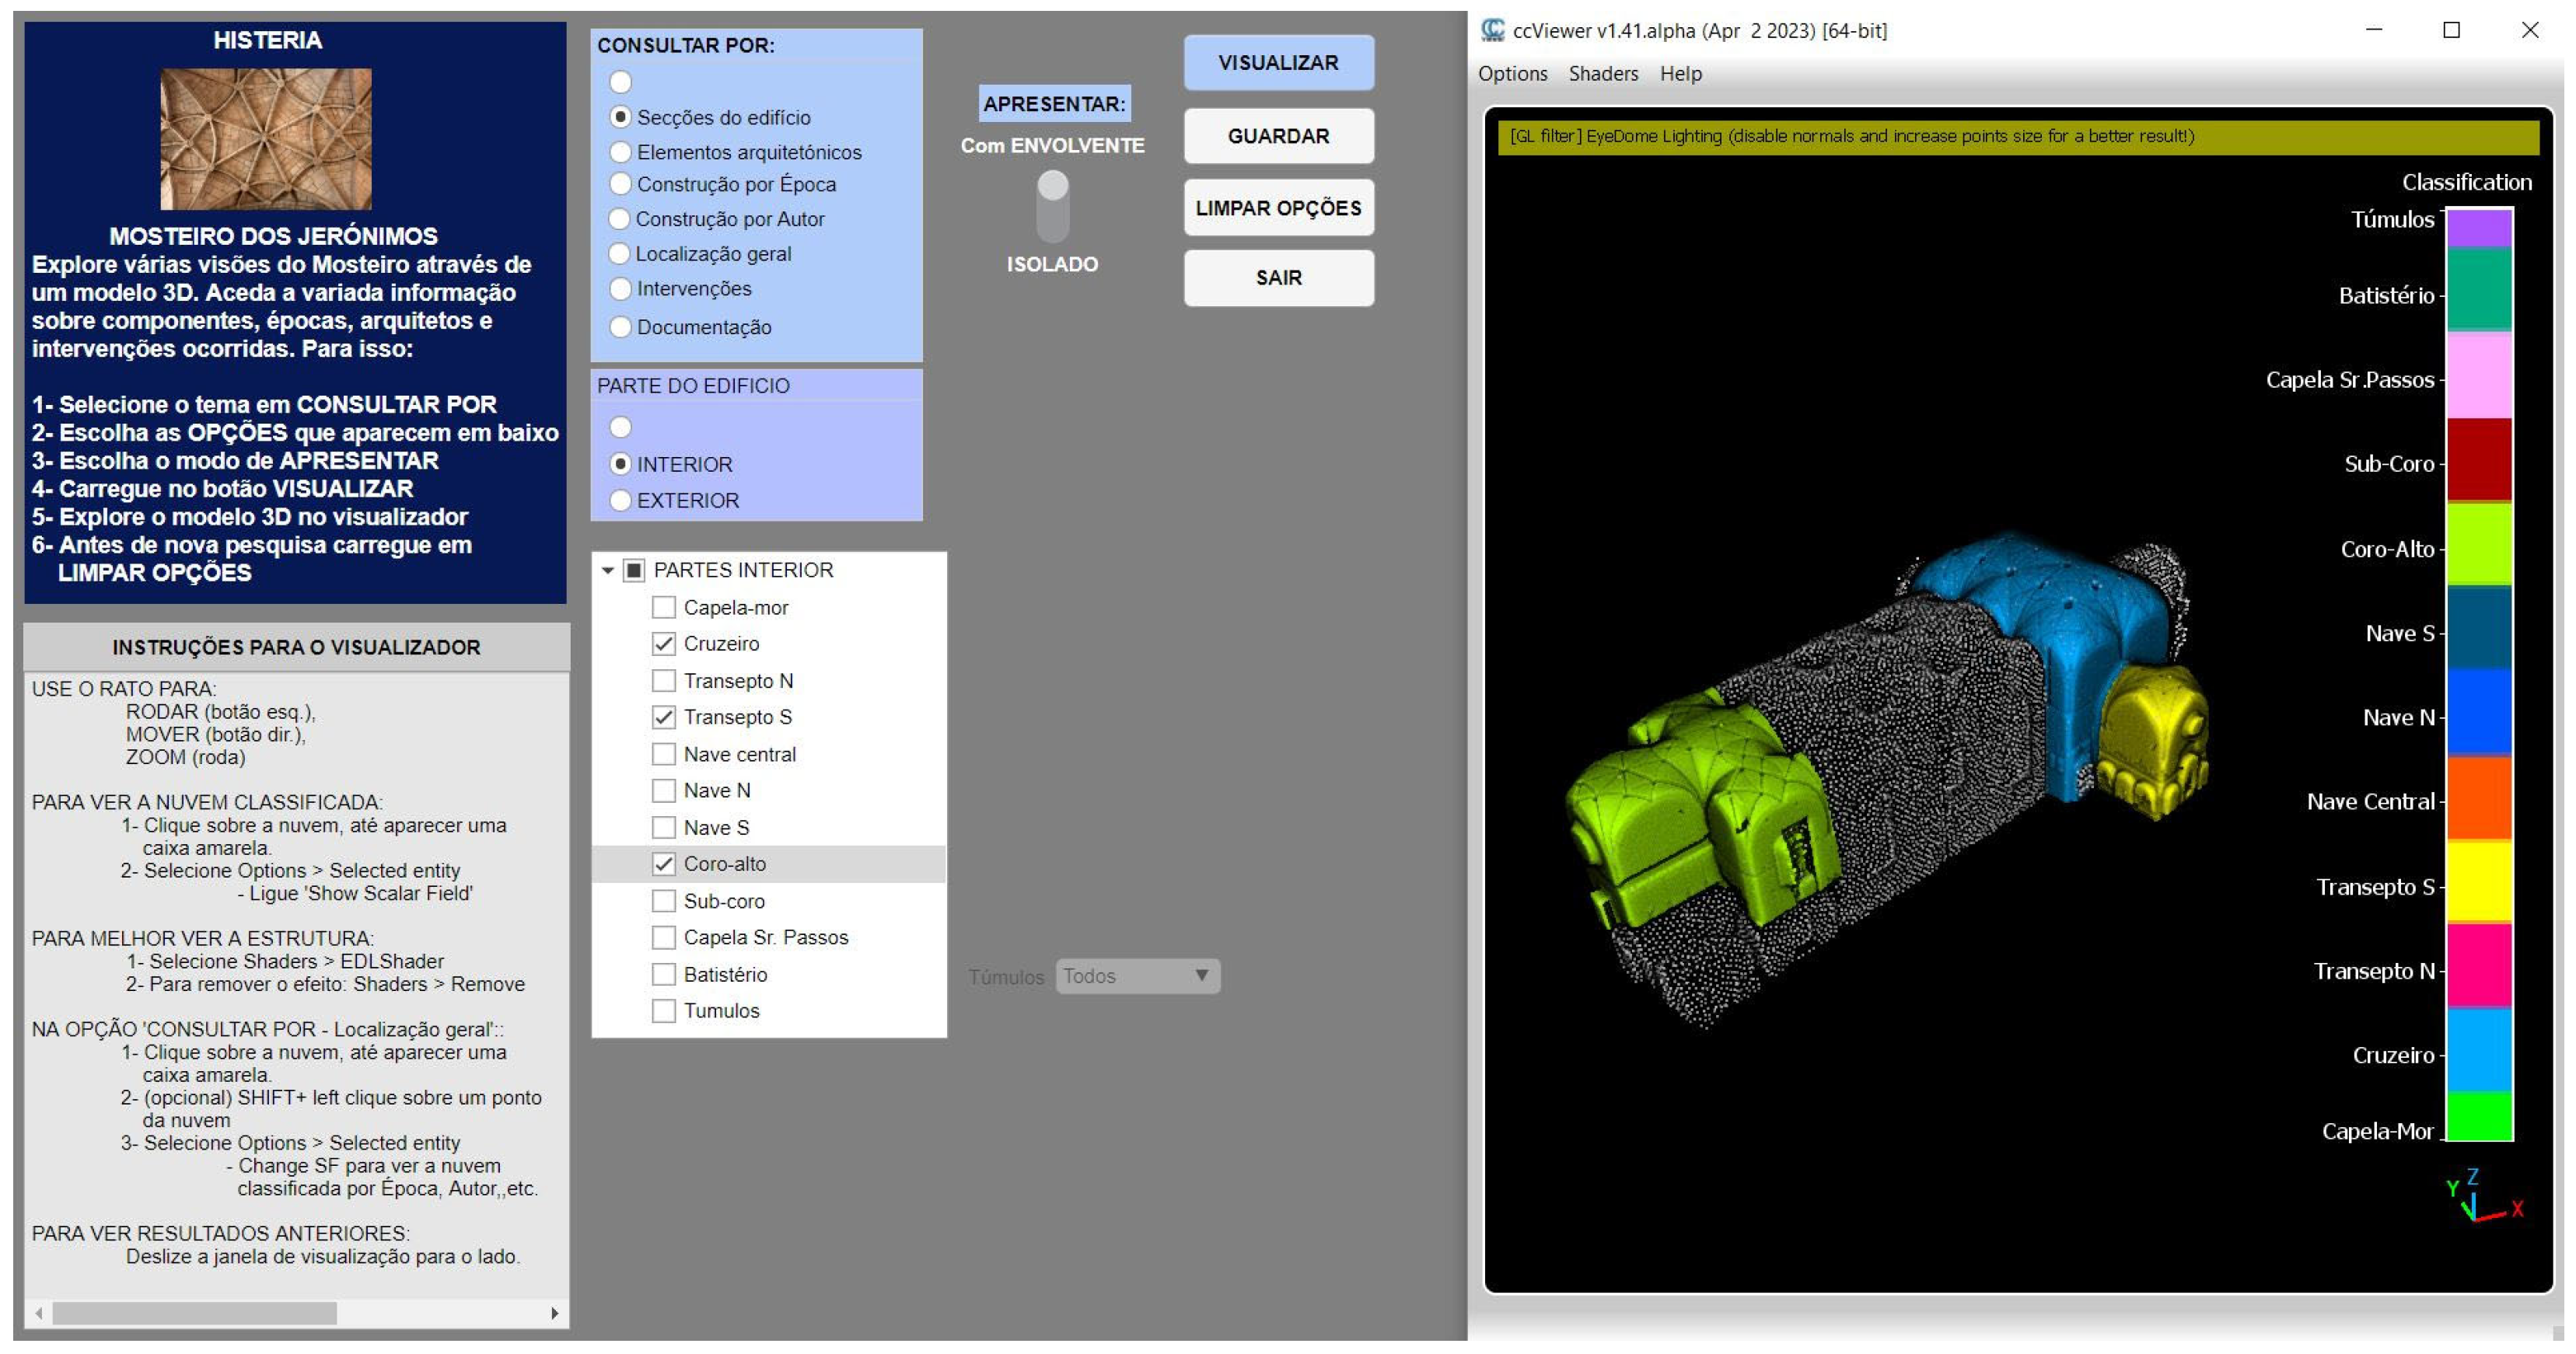
Task: Uncheck the Coro-alto checkbox
Action: click(663, 863)
